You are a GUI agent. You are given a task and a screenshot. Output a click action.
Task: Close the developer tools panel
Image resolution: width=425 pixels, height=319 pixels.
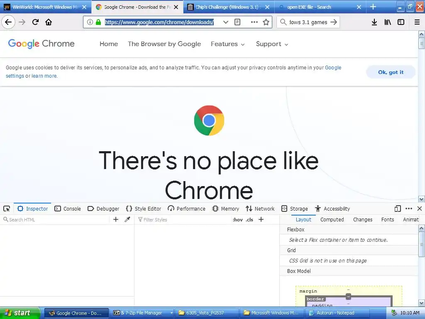[x=420, y=209]
